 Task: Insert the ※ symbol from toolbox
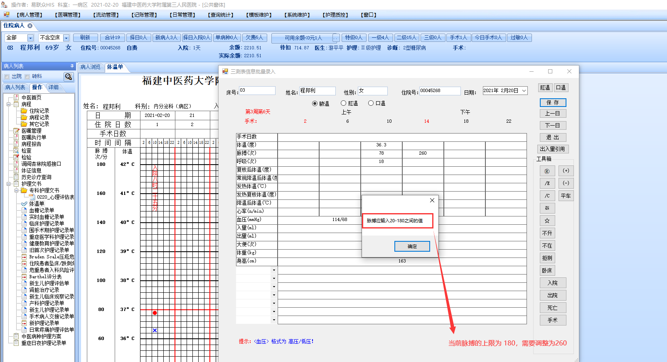[x=547, y=208]
